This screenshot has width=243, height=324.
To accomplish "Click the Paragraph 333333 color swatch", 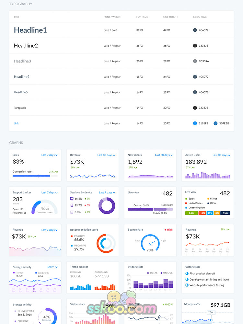I will 195,108.
